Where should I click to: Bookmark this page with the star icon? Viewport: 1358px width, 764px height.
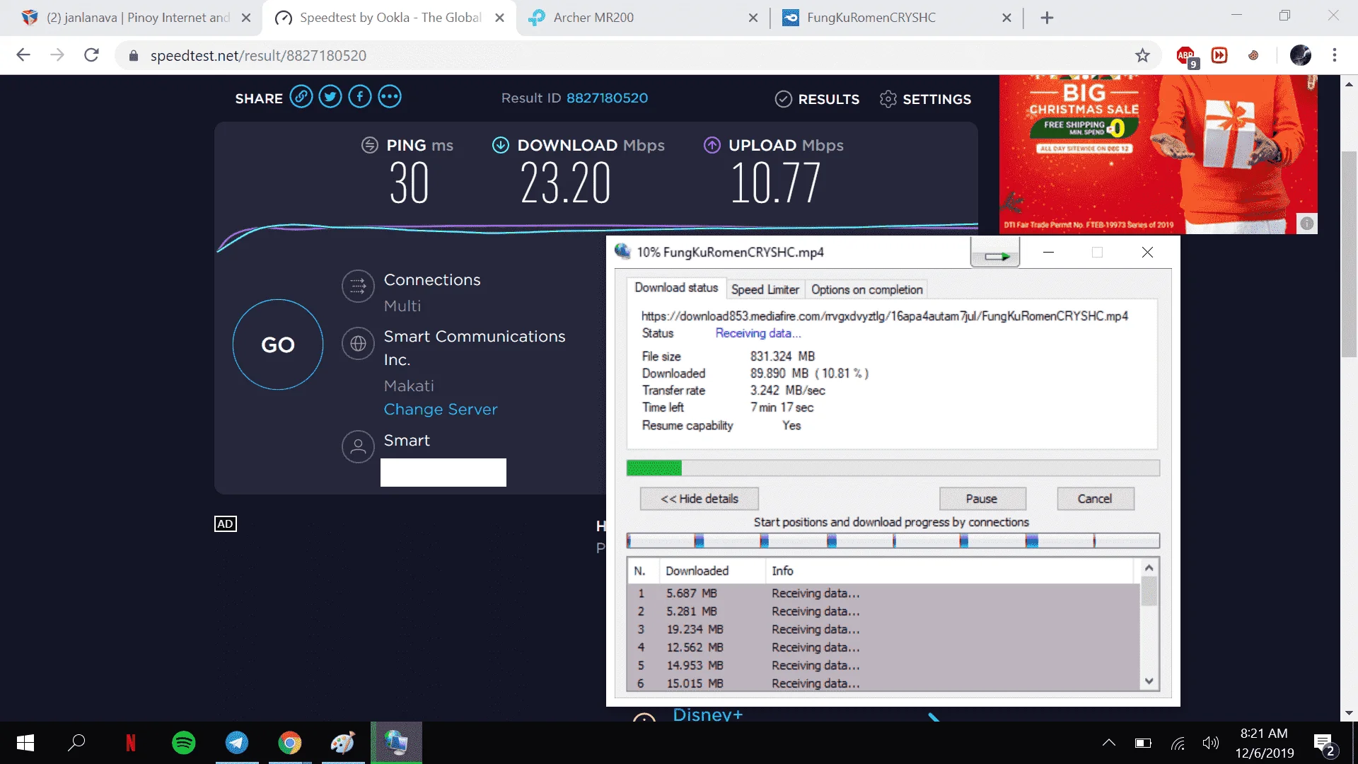click(1142, 55)
